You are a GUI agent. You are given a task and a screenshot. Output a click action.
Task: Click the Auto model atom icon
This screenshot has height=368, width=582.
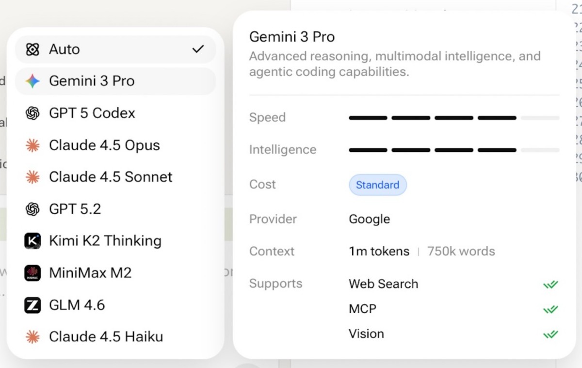pos(32,49)
